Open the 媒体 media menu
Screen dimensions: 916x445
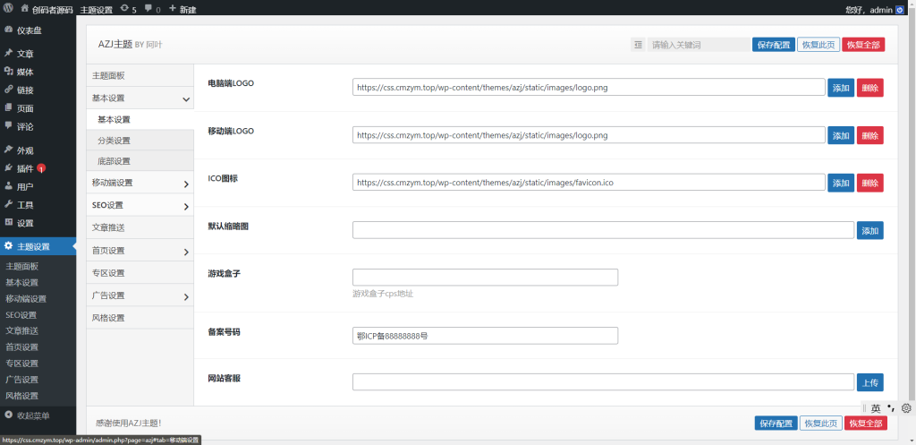[25, 72]
